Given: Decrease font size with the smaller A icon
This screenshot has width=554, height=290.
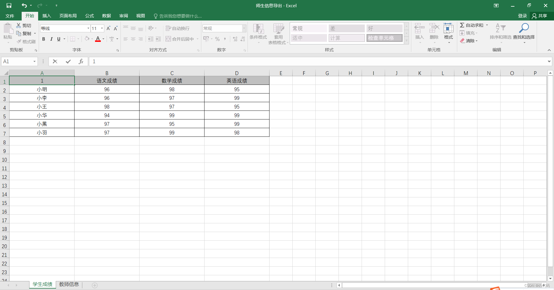Looking at the screenshot, I should (116, 28).
